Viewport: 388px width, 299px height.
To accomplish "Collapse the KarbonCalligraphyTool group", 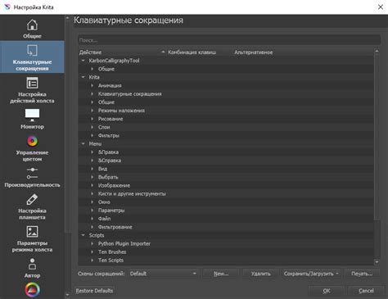I will 83,61.
